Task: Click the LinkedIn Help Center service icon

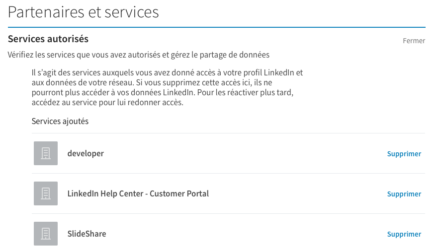Action: 46,193
